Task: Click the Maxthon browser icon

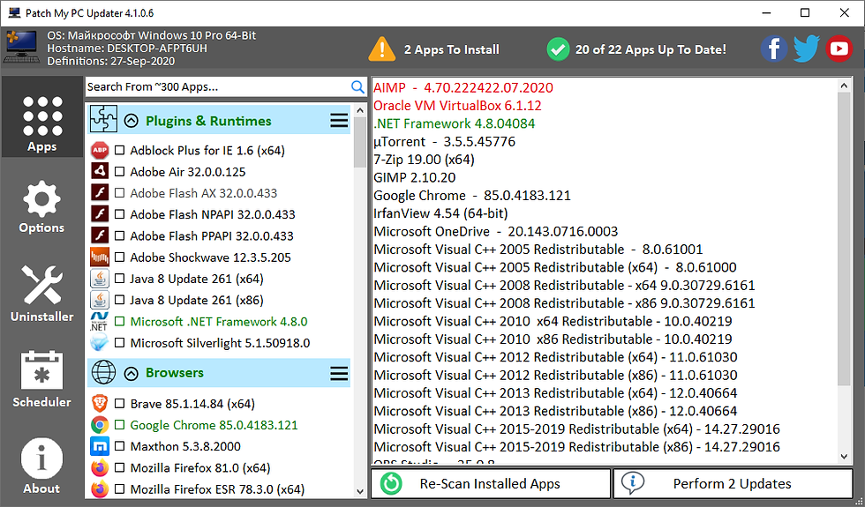Action: (100, 446)
